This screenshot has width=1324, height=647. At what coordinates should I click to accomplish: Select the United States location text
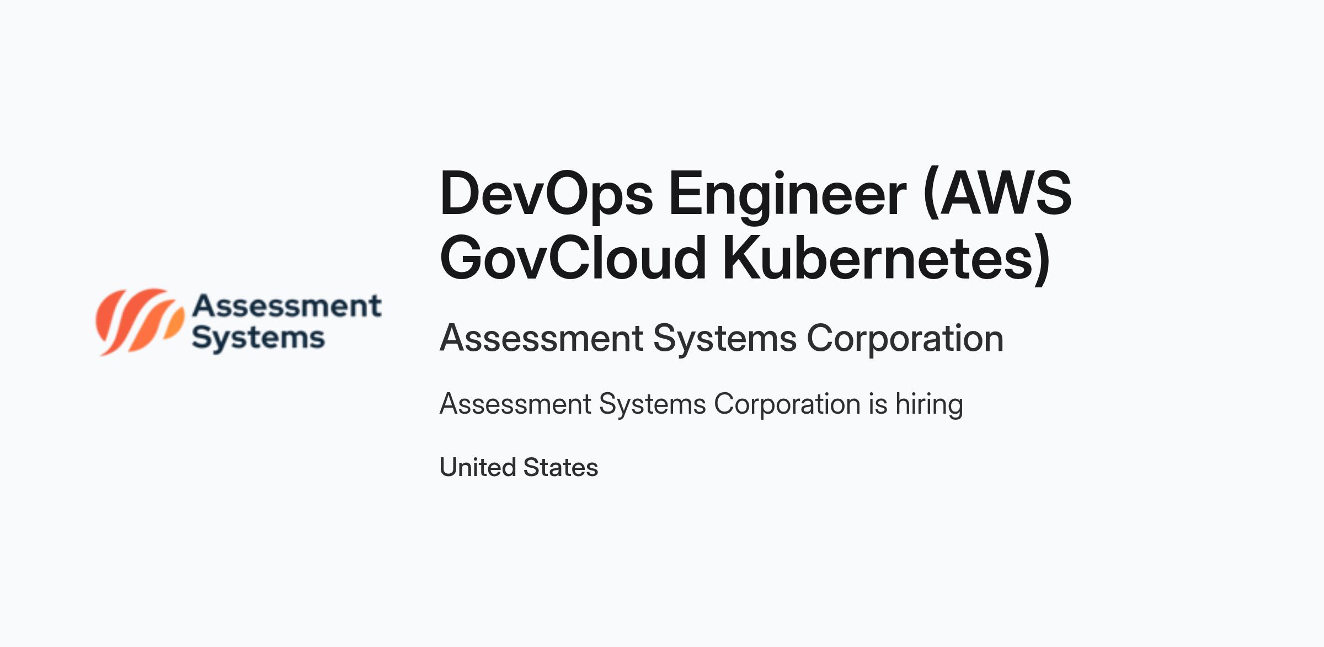(x=519, y=467)
